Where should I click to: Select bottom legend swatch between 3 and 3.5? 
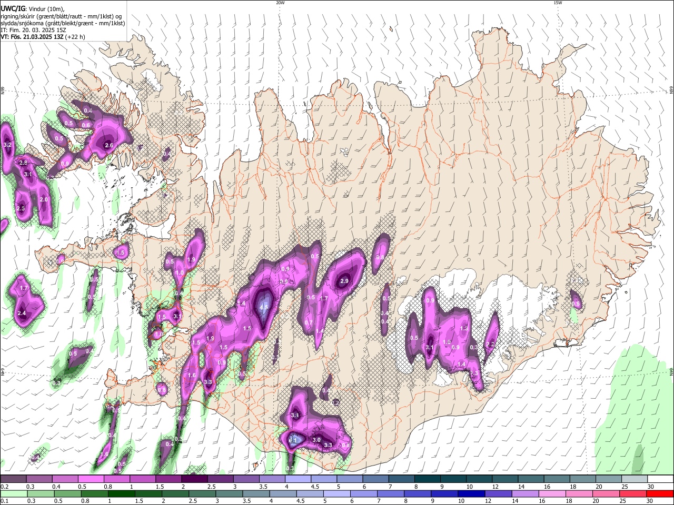[x=229, y=493]
